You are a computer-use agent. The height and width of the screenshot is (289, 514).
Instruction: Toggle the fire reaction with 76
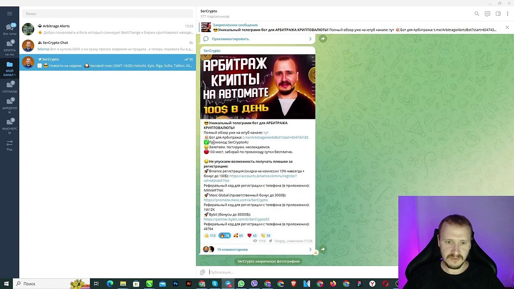coord(224,236)
